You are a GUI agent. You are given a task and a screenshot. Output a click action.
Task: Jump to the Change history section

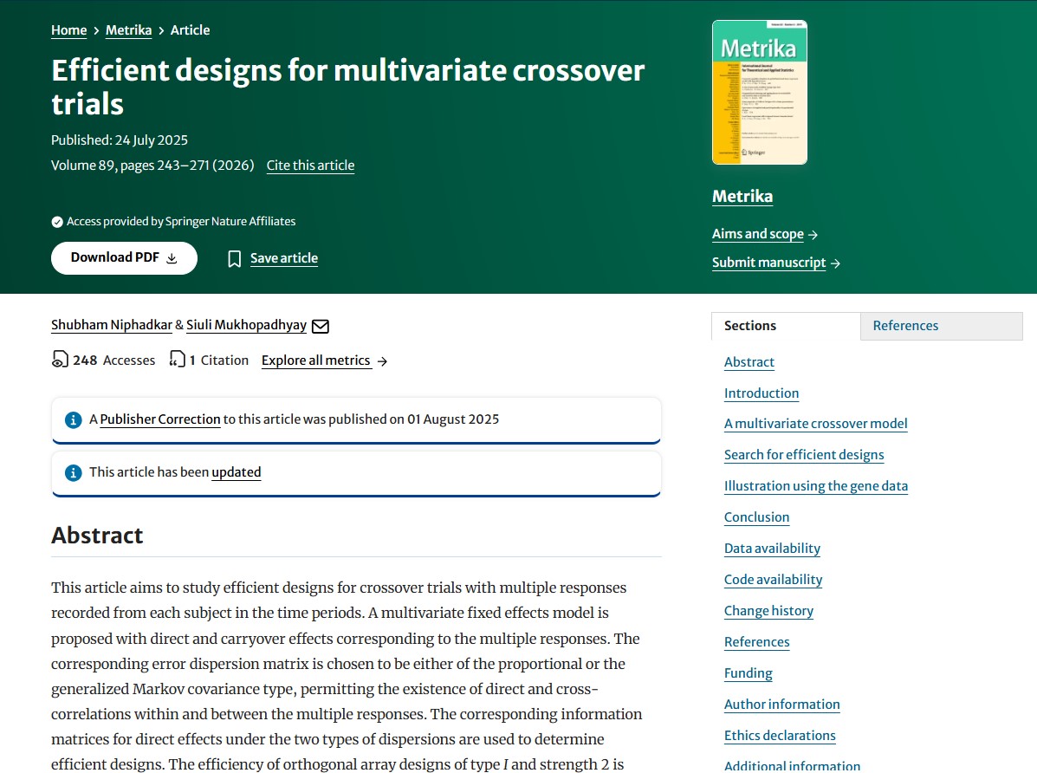(x=768, y=610)
